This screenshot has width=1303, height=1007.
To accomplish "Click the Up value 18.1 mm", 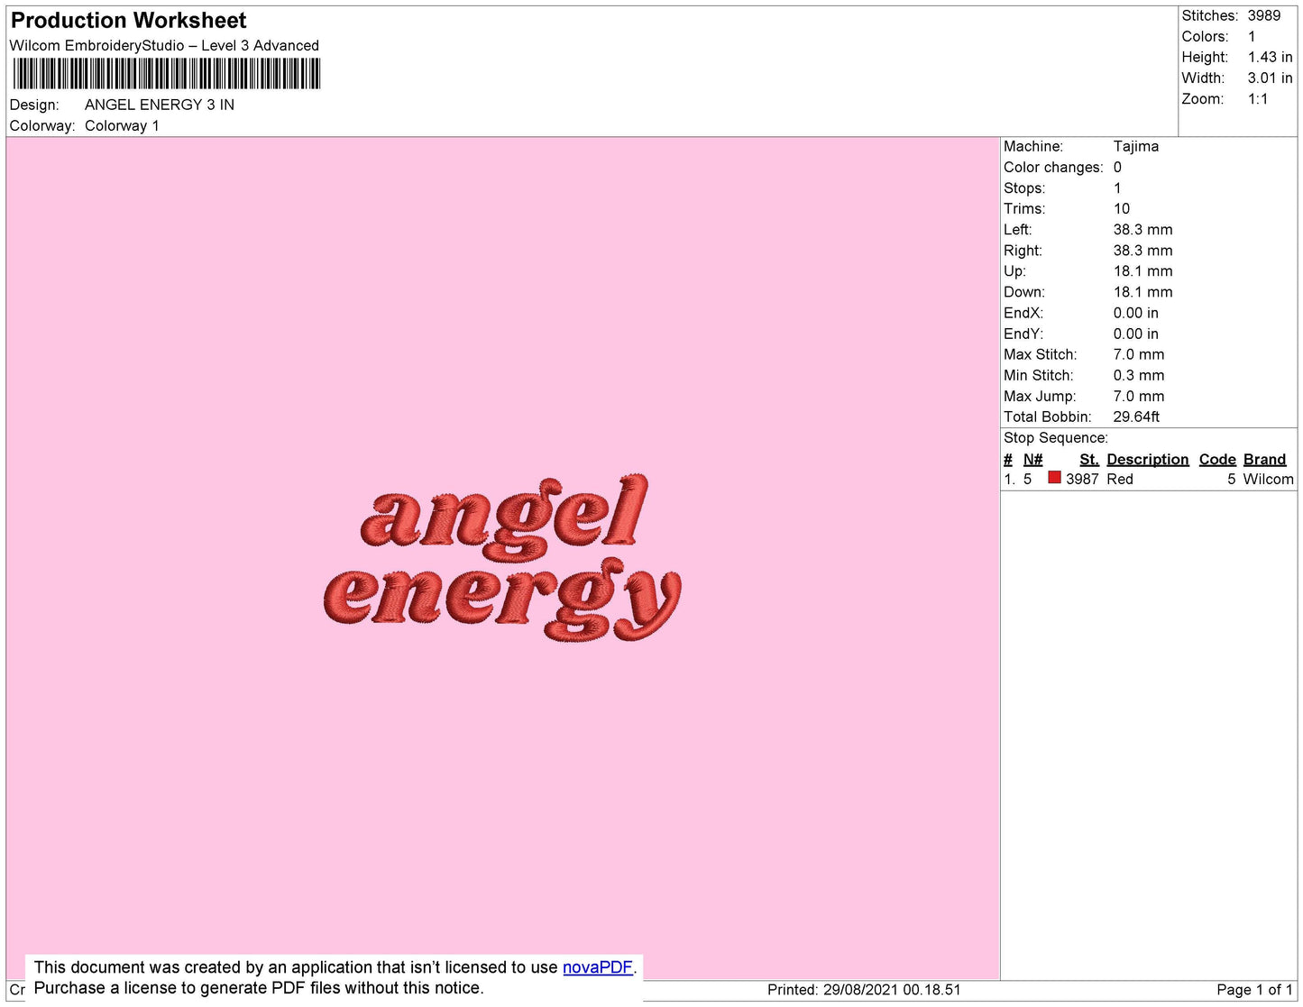I will click(1143, 271).
